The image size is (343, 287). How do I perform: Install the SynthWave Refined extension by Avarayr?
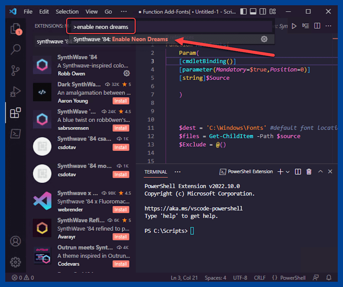pos(121,236)
